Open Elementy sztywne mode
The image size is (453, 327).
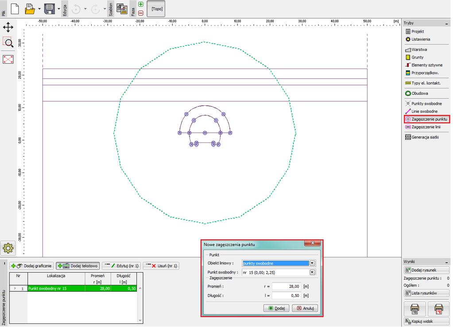tap(424, 65)
